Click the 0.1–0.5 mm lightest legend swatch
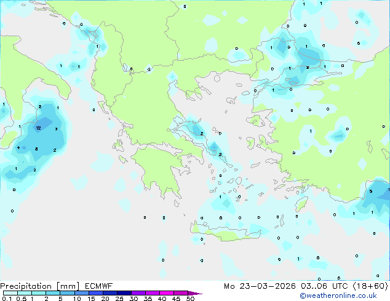 (10, 293)
